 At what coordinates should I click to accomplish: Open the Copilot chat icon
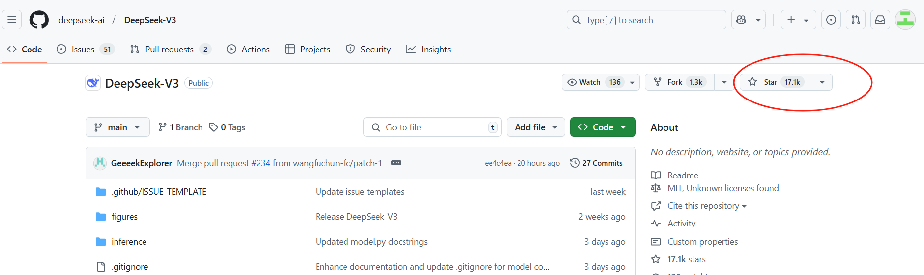[741, 20]
